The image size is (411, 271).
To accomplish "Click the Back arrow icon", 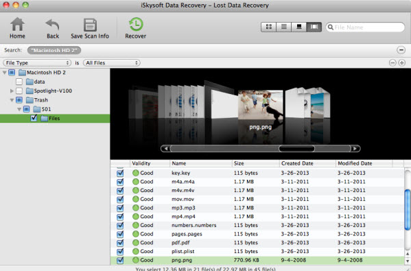I will pos(53,25).
